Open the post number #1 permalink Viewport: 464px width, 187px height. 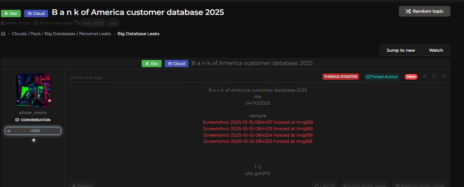tap(444, 76)
